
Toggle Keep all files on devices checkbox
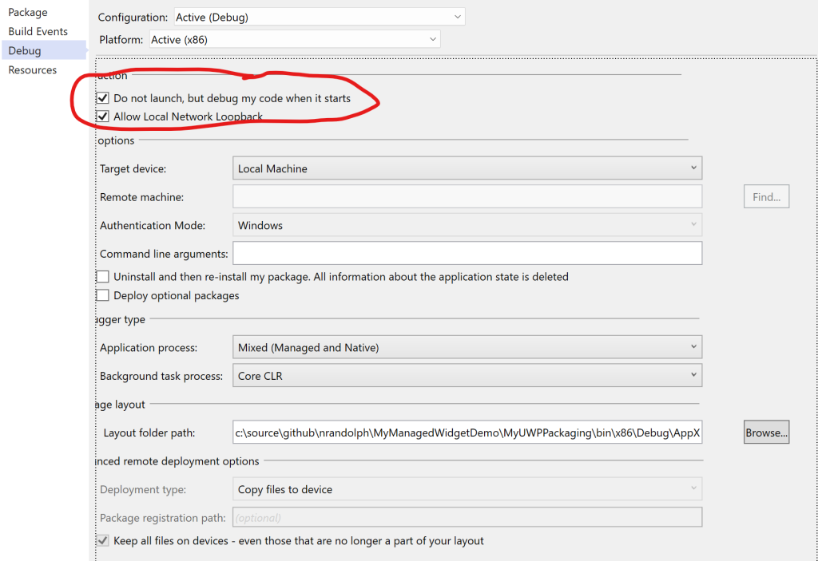pyautogui.click(x=103, y=541)
